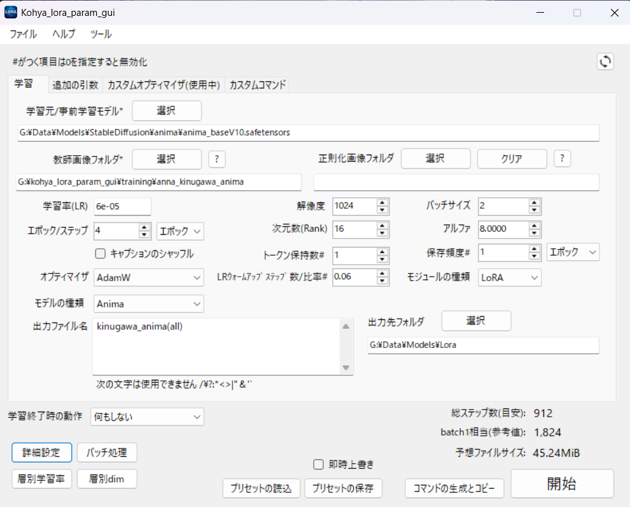Click the 開始 button

[x=562, y=483]
